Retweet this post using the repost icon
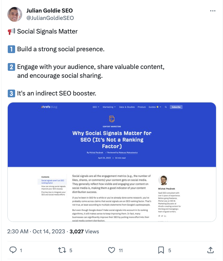Viewport: 223px width, 261px height. [x=63, y=250]
